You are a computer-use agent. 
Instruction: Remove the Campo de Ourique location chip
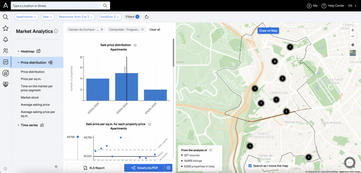pos(102,30)
